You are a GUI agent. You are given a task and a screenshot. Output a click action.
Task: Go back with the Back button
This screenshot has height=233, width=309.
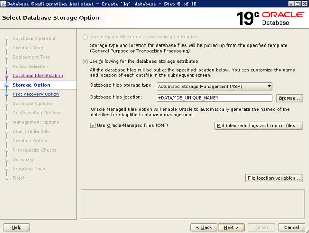tap(204, 227)
